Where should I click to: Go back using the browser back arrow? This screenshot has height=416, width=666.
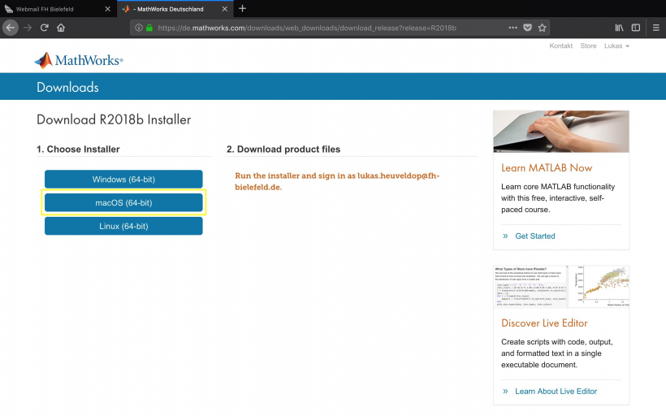[x=11, y=27]
